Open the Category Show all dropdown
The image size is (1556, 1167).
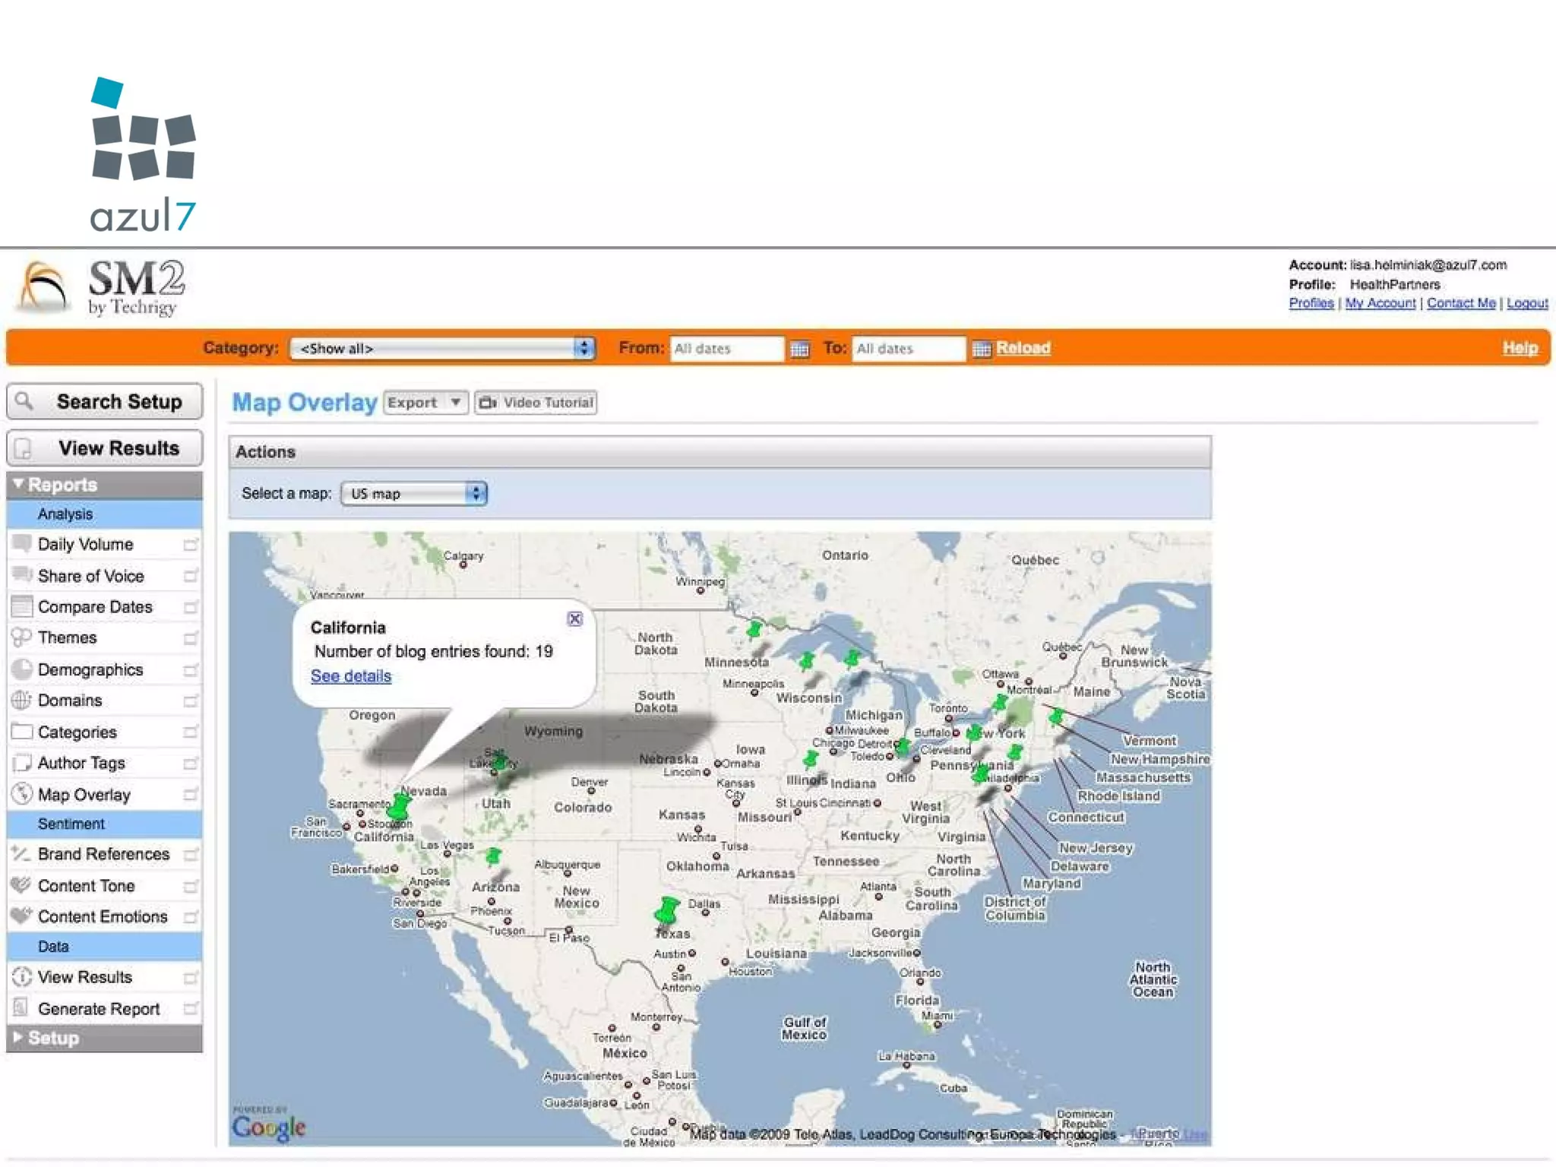(442, 349)
